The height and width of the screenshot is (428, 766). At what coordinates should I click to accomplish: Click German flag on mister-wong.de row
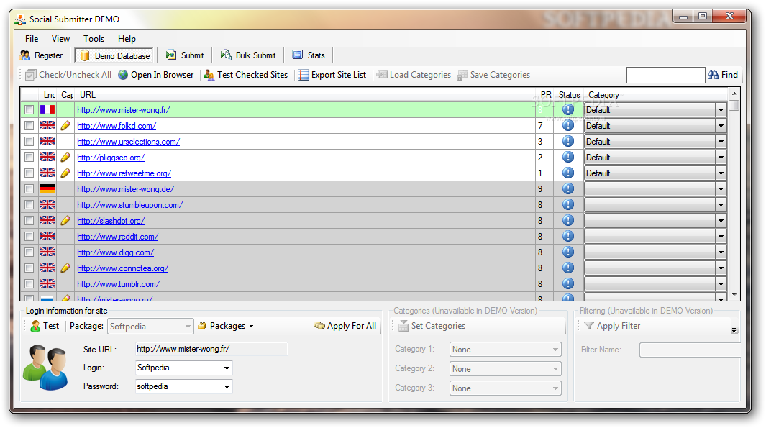(47, 188)
